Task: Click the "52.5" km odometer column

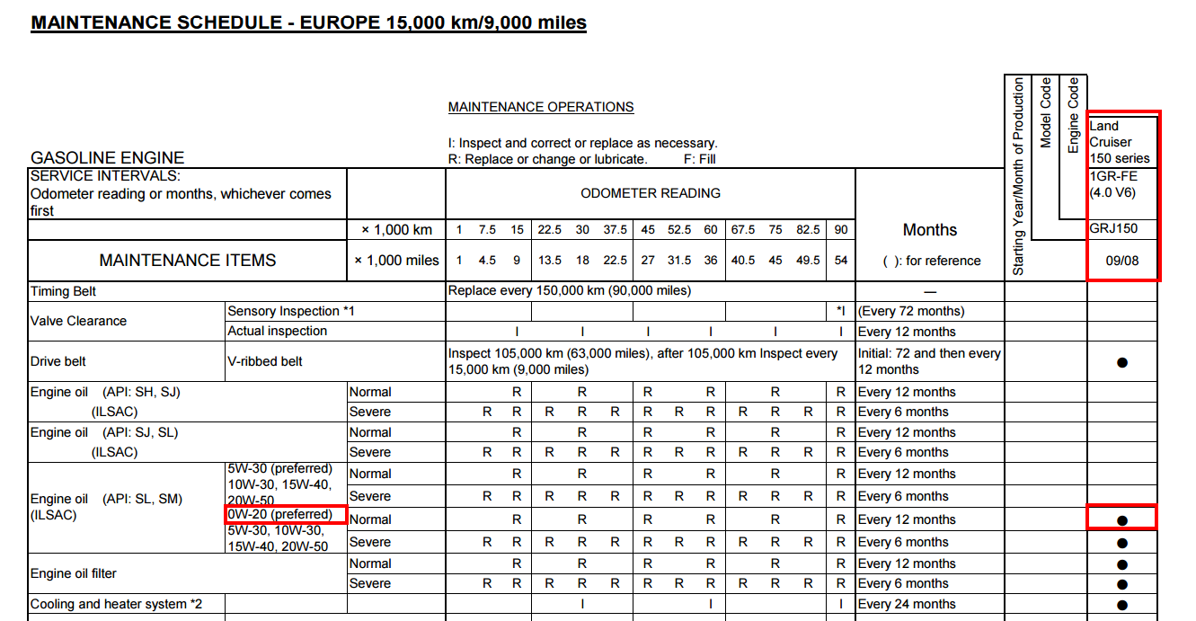Action: (680, 230)
